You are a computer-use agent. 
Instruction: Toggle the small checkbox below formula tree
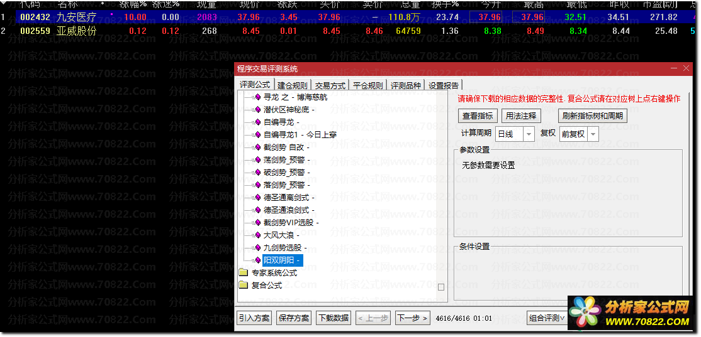[x=441, y=287]
